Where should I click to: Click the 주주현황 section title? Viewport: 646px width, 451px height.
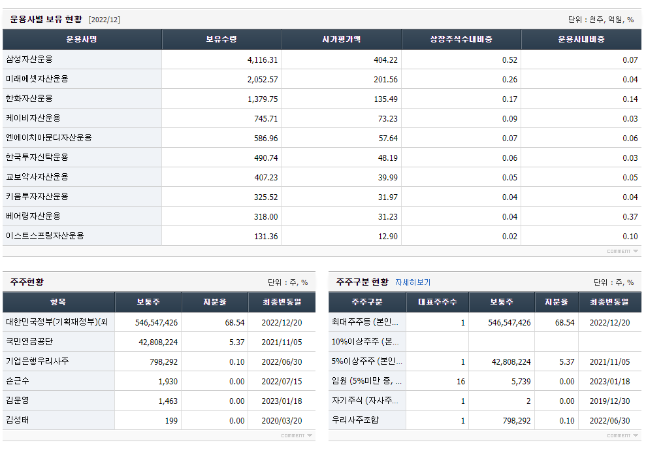[27, 282]
